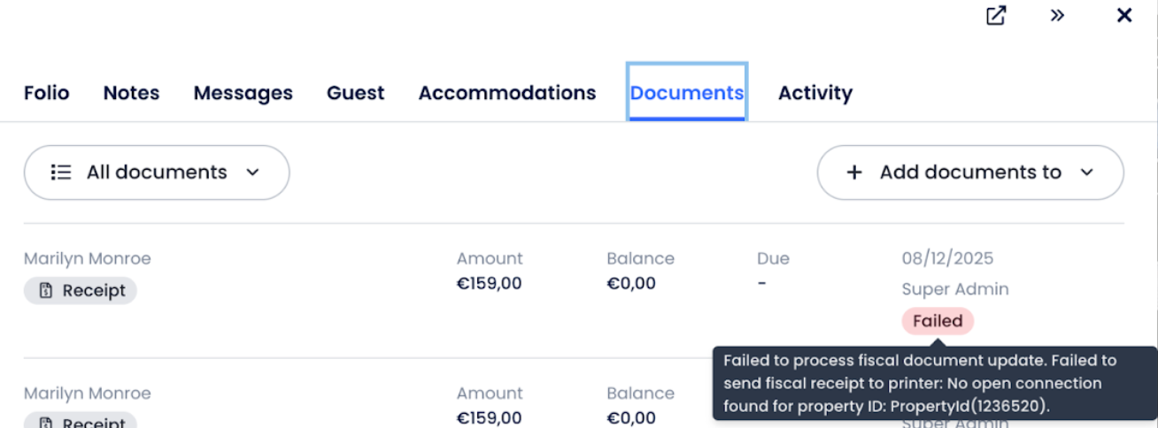Image resolution: width=1158 pixels, height=428 pixels.
Task: Click the chevron in Add documents to
Action: (1087, 172)
